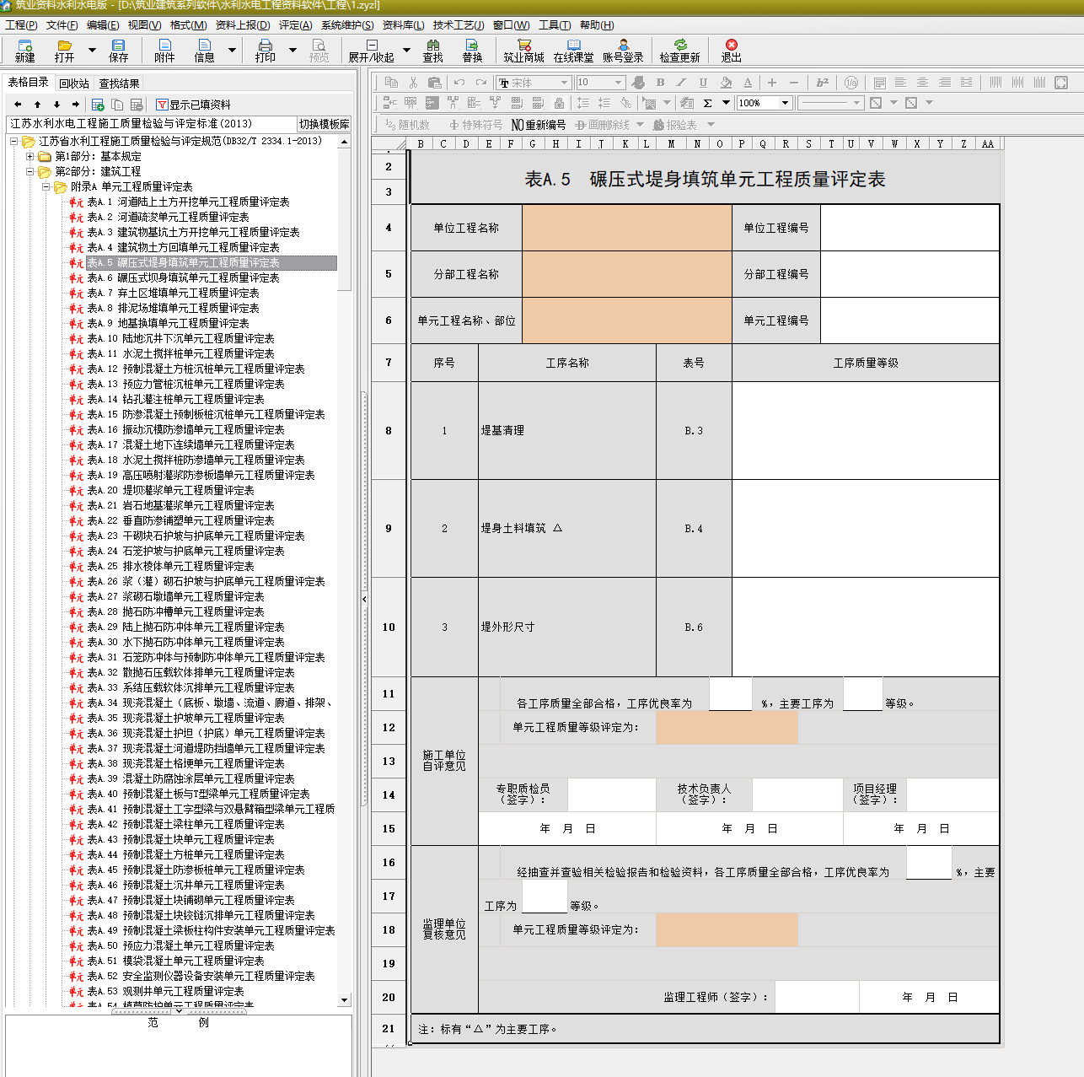Click the Sigma sum icon
Image resolution: width=1084 pixels, height=1077 pixels.
click(707, 103)
